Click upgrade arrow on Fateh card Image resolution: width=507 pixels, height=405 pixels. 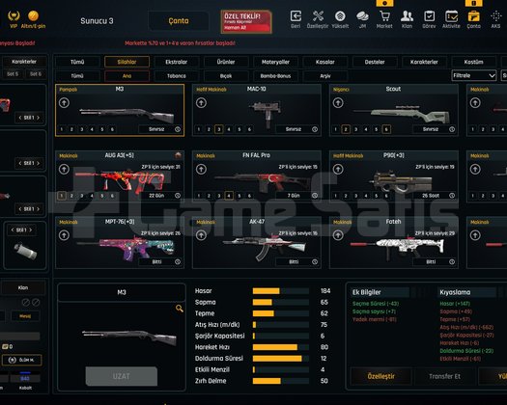click(338, 235)
